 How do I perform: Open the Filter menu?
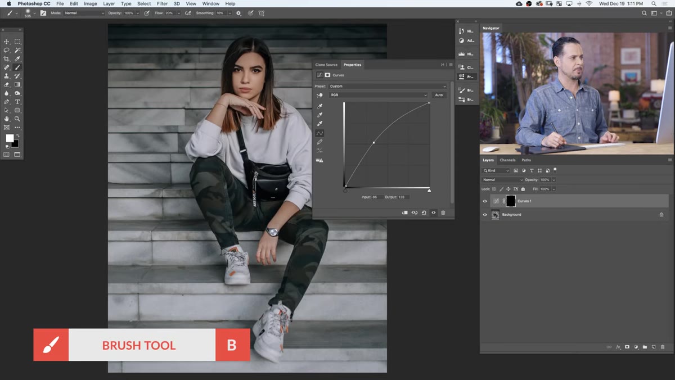pyautogui.click(x=162, y=3)
